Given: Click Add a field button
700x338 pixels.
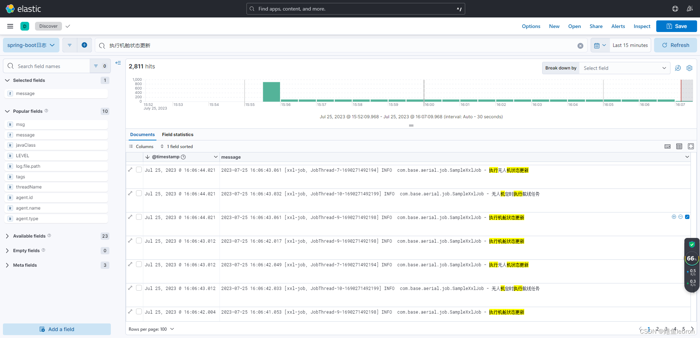Looking at the screenshot, I should click(x=57, y=329).
